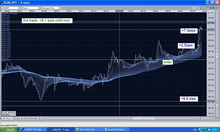Screen dimensions: 220x132
Task: Toggle the mixed dotted gridlines icon
Action: click(x=205, y=8)
